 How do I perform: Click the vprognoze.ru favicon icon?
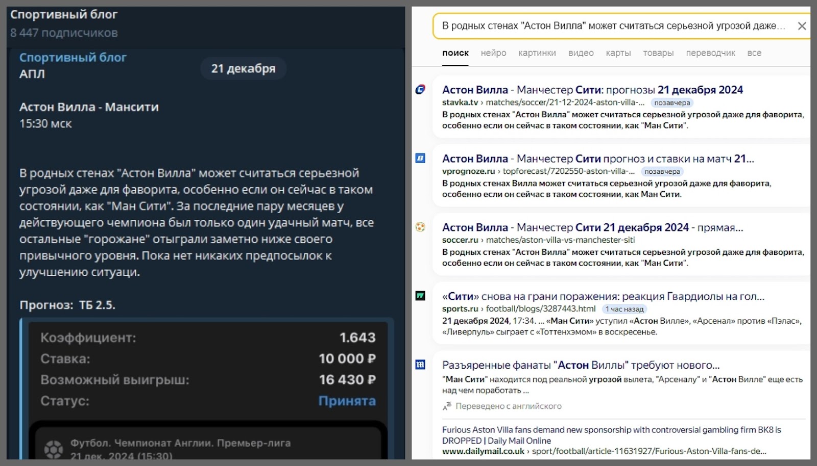pyautogui.click(x=420, y=159)
